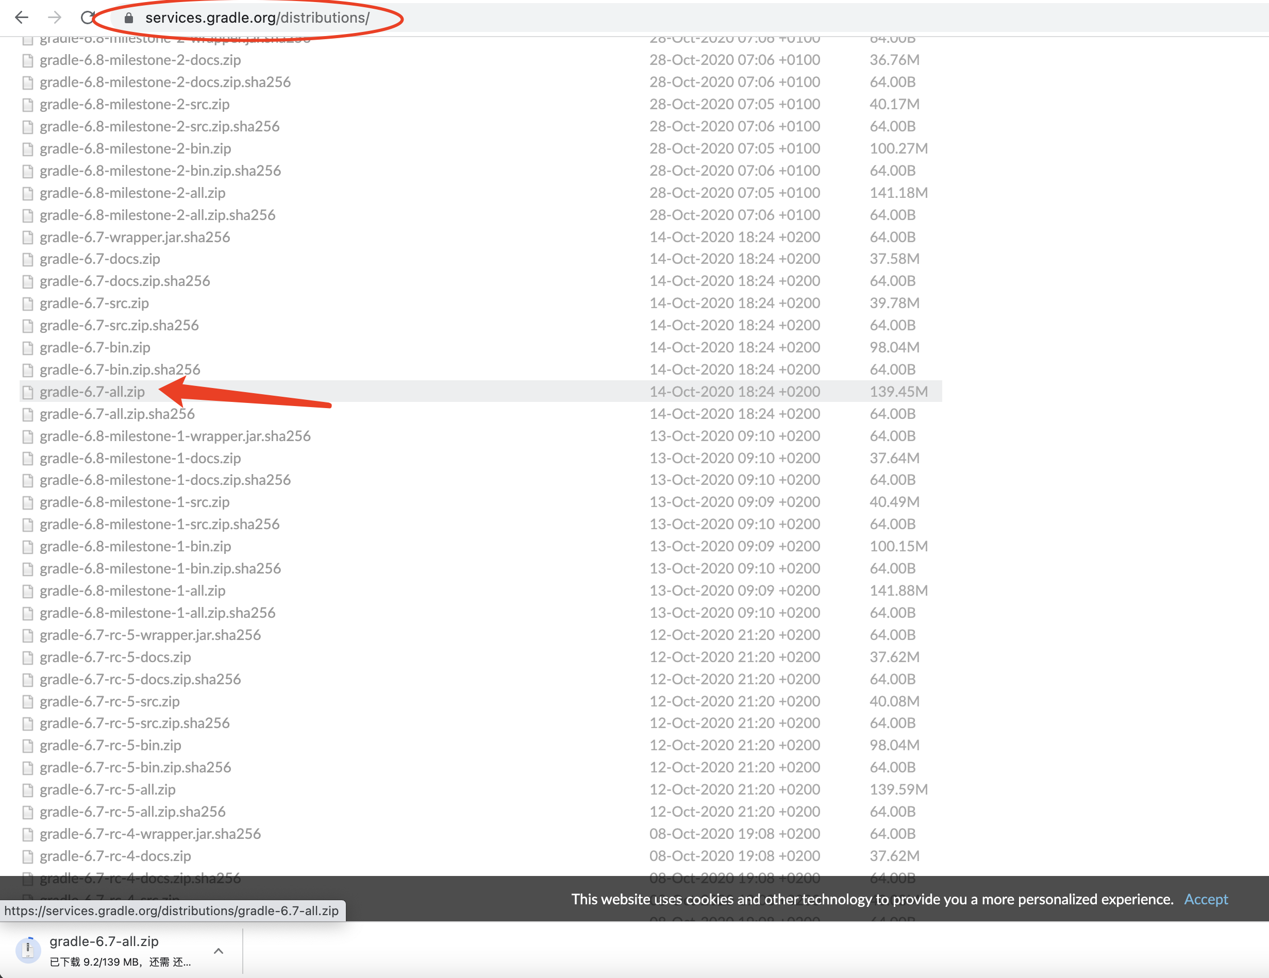
Task: Open gradle-6.8-milestone-2-docs.zip link
Action: [x=140, y=60]
